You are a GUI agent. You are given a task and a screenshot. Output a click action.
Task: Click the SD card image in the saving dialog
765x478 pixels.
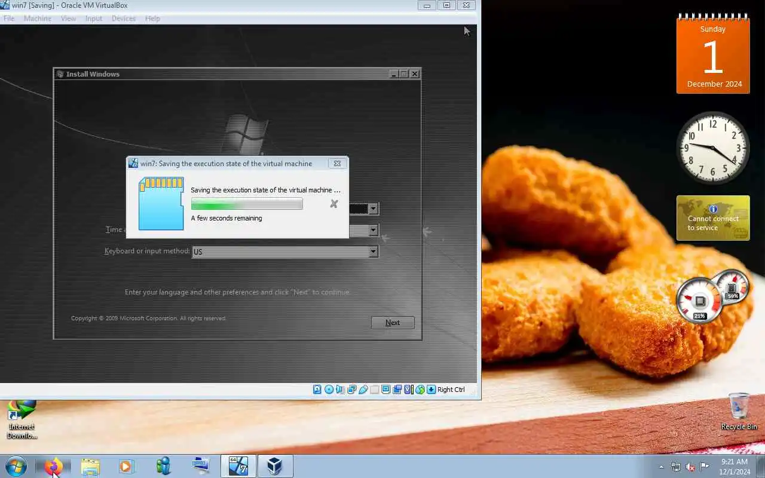coord(161,203)
